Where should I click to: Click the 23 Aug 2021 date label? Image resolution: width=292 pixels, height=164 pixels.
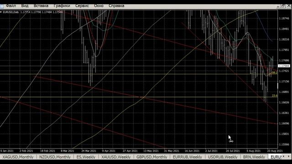pos(275,151)
